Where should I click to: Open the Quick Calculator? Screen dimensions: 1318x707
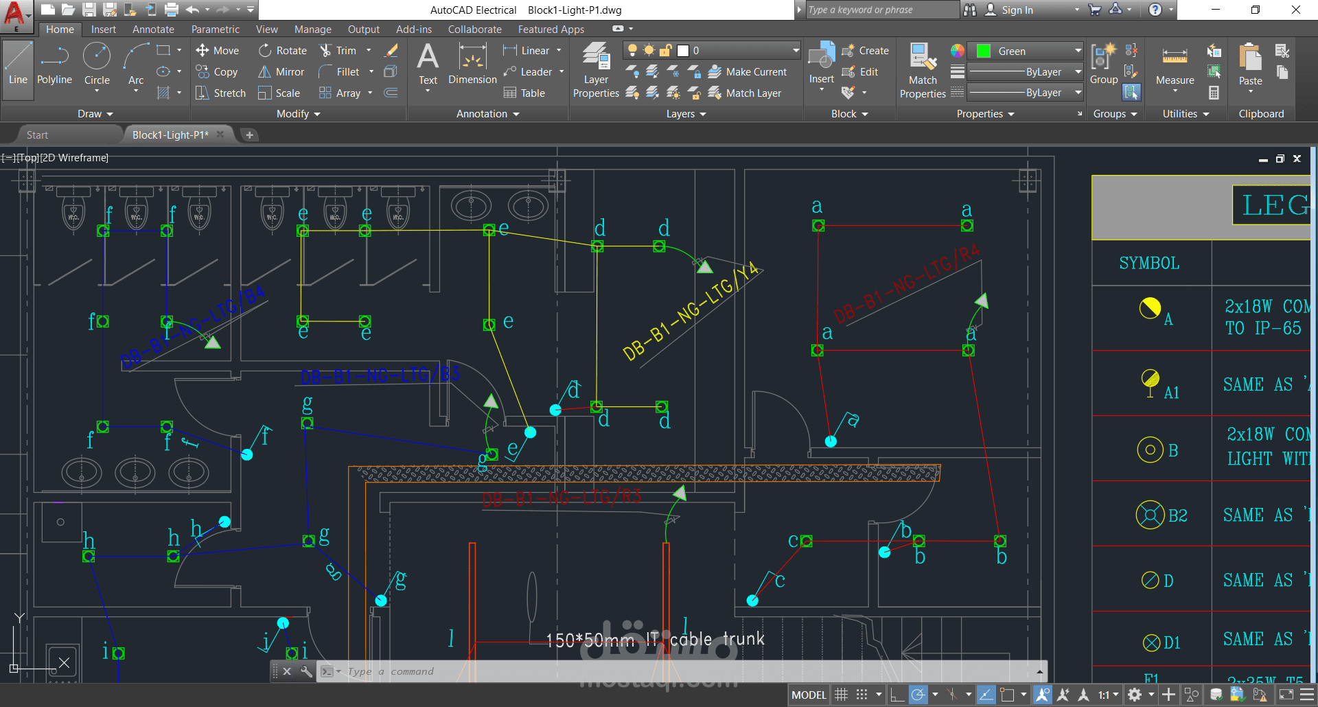click(x=1214, y=93)
